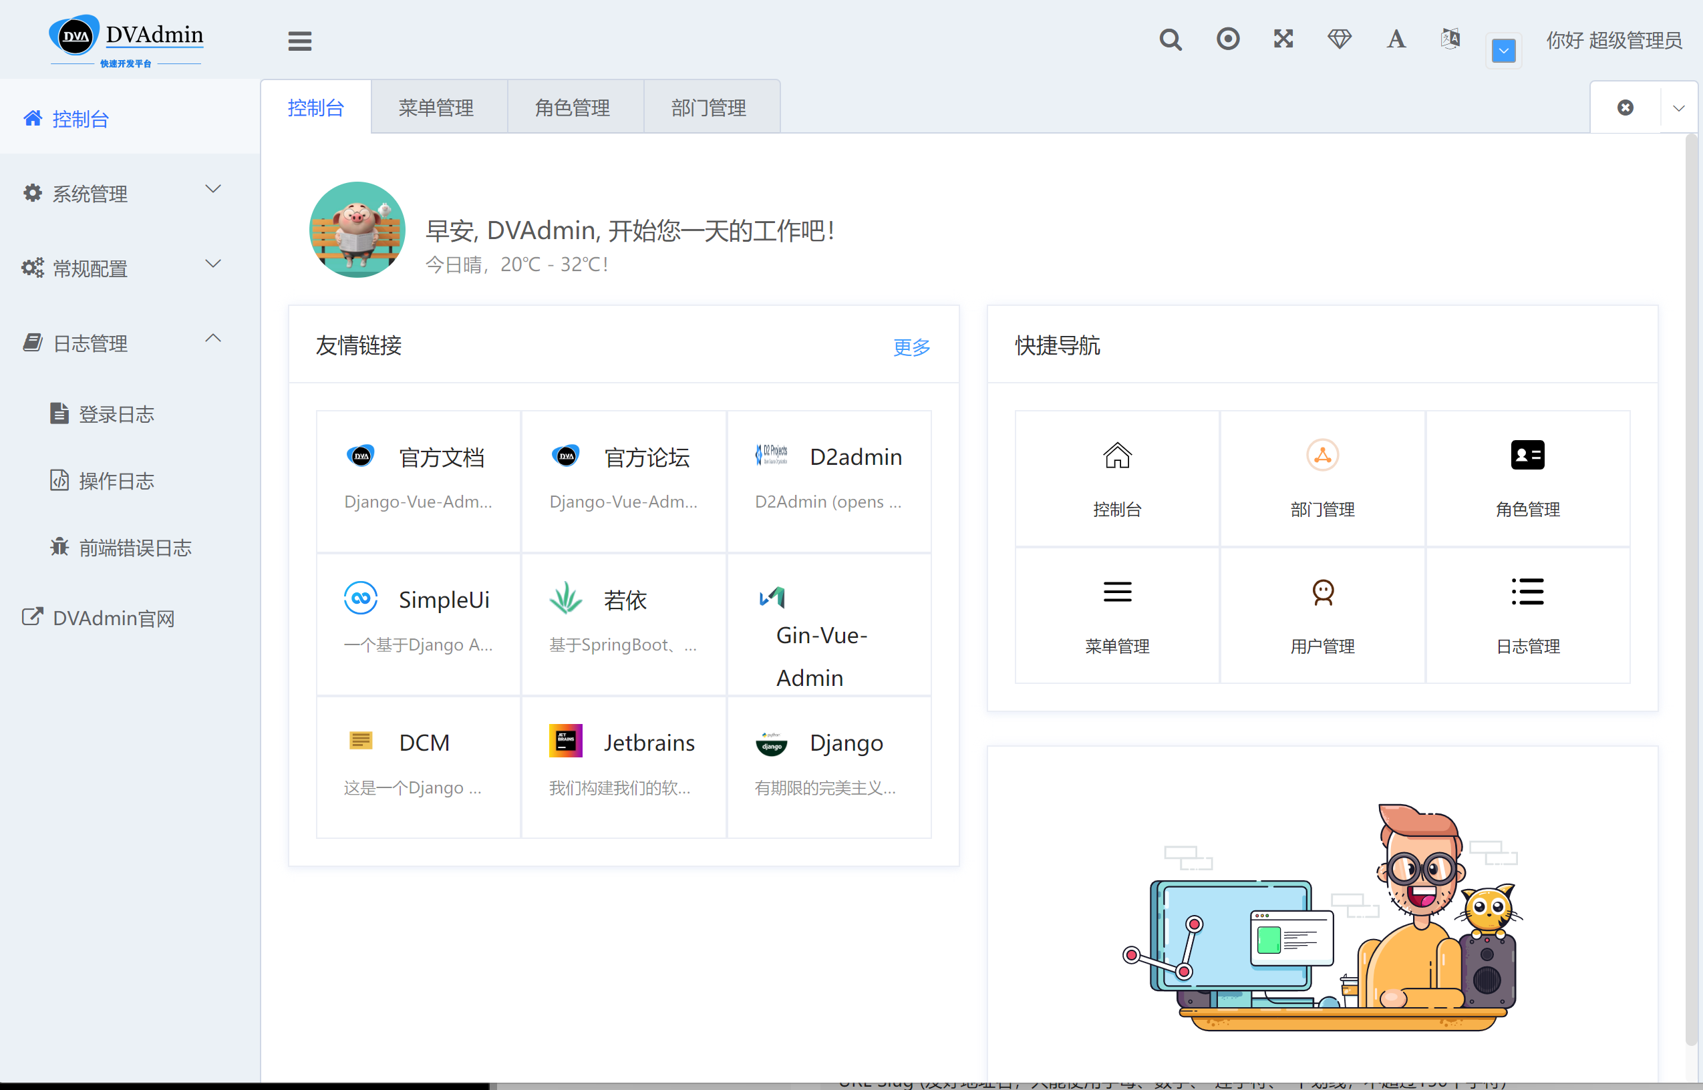This screenshot has height=1090, width=1703.
Task: Click the ID card 角色管理 shortcut icon
Action: tap(1527, 454)
